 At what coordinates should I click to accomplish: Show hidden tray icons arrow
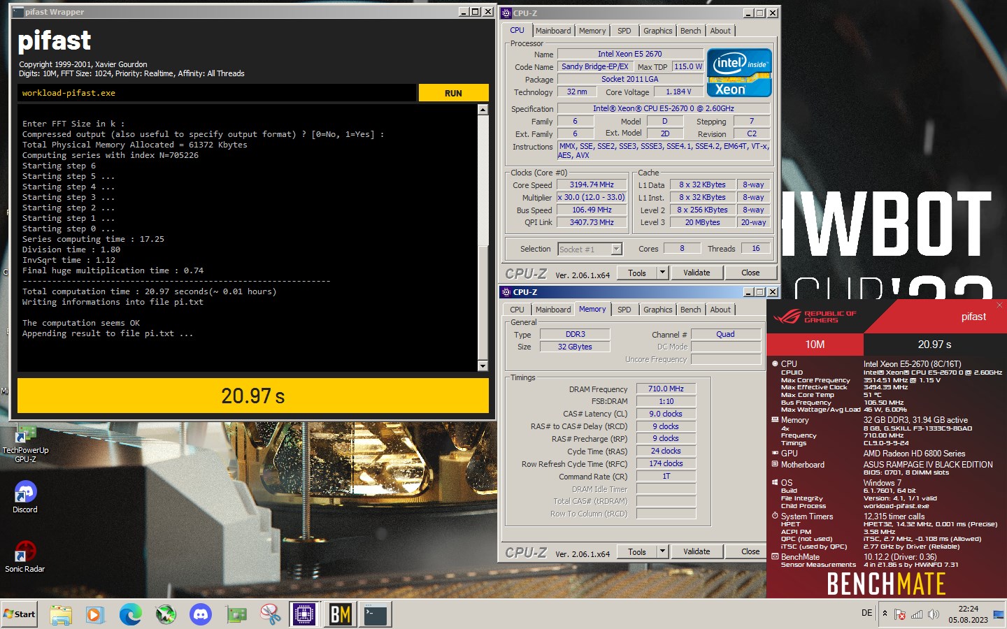885,614
